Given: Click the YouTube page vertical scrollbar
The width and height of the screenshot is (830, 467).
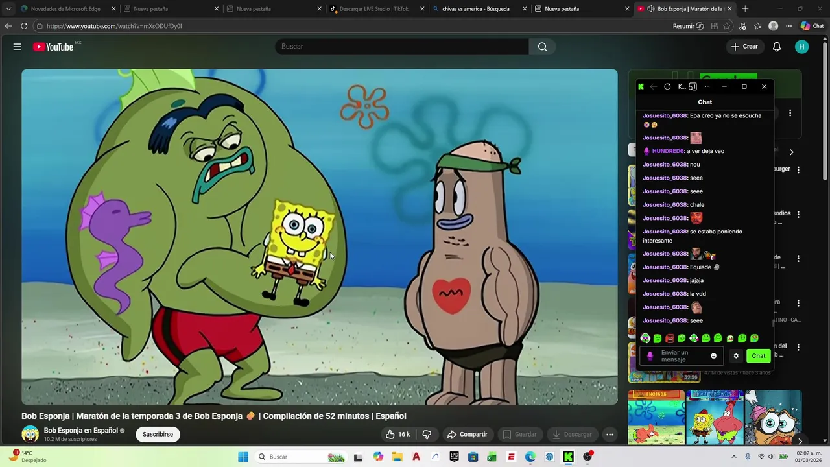Looking at the screenshot, I should [x=825, y=110].
